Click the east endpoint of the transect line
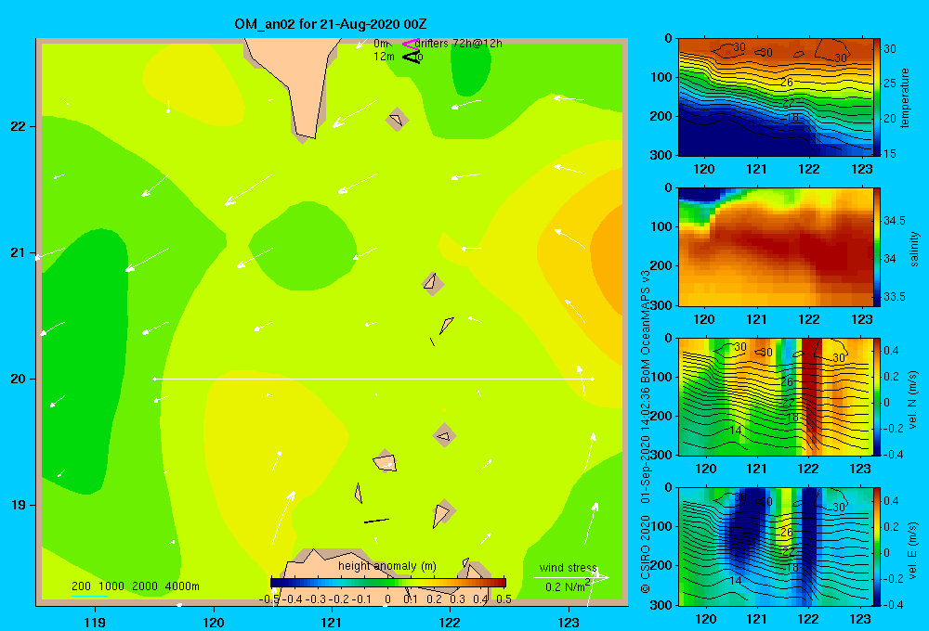Image resolution: width=929 pixels, height=631 pixels. [x=592, y=379]
